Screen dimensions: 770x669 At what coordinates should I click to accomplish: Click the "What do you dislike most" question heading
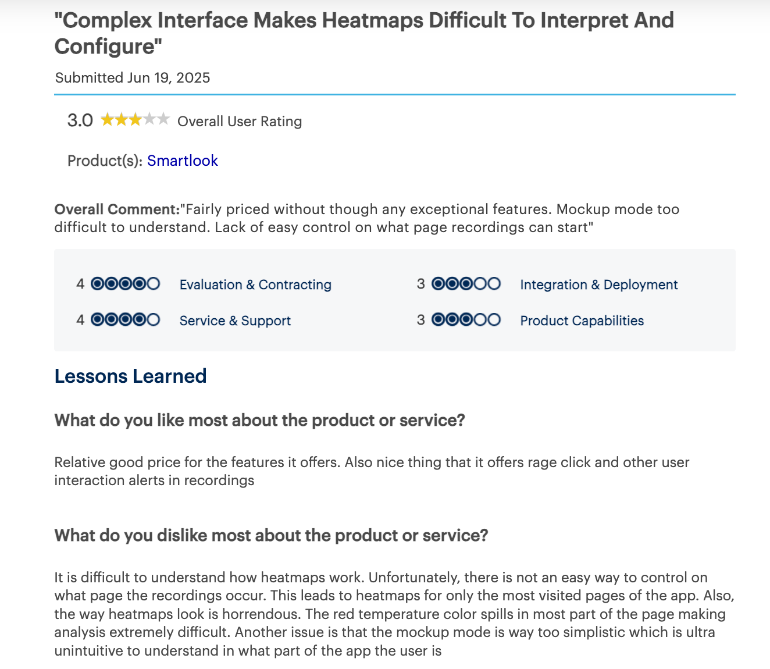[x=271, y=535]
